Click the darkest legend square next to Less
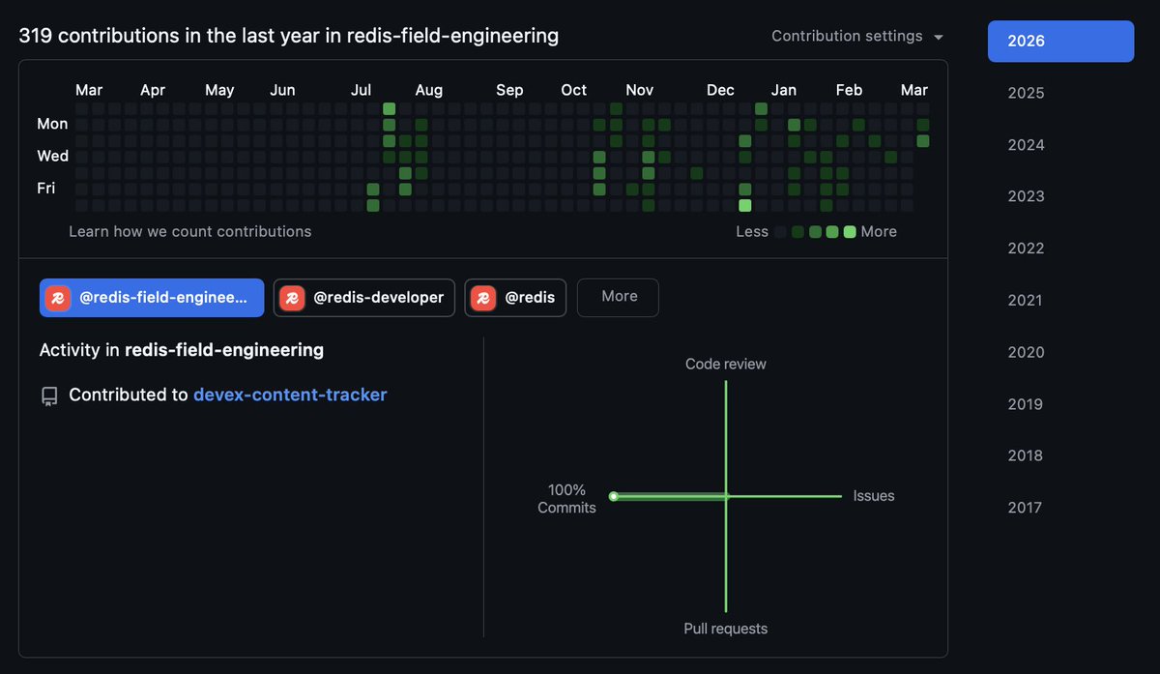 pos(780,232)
